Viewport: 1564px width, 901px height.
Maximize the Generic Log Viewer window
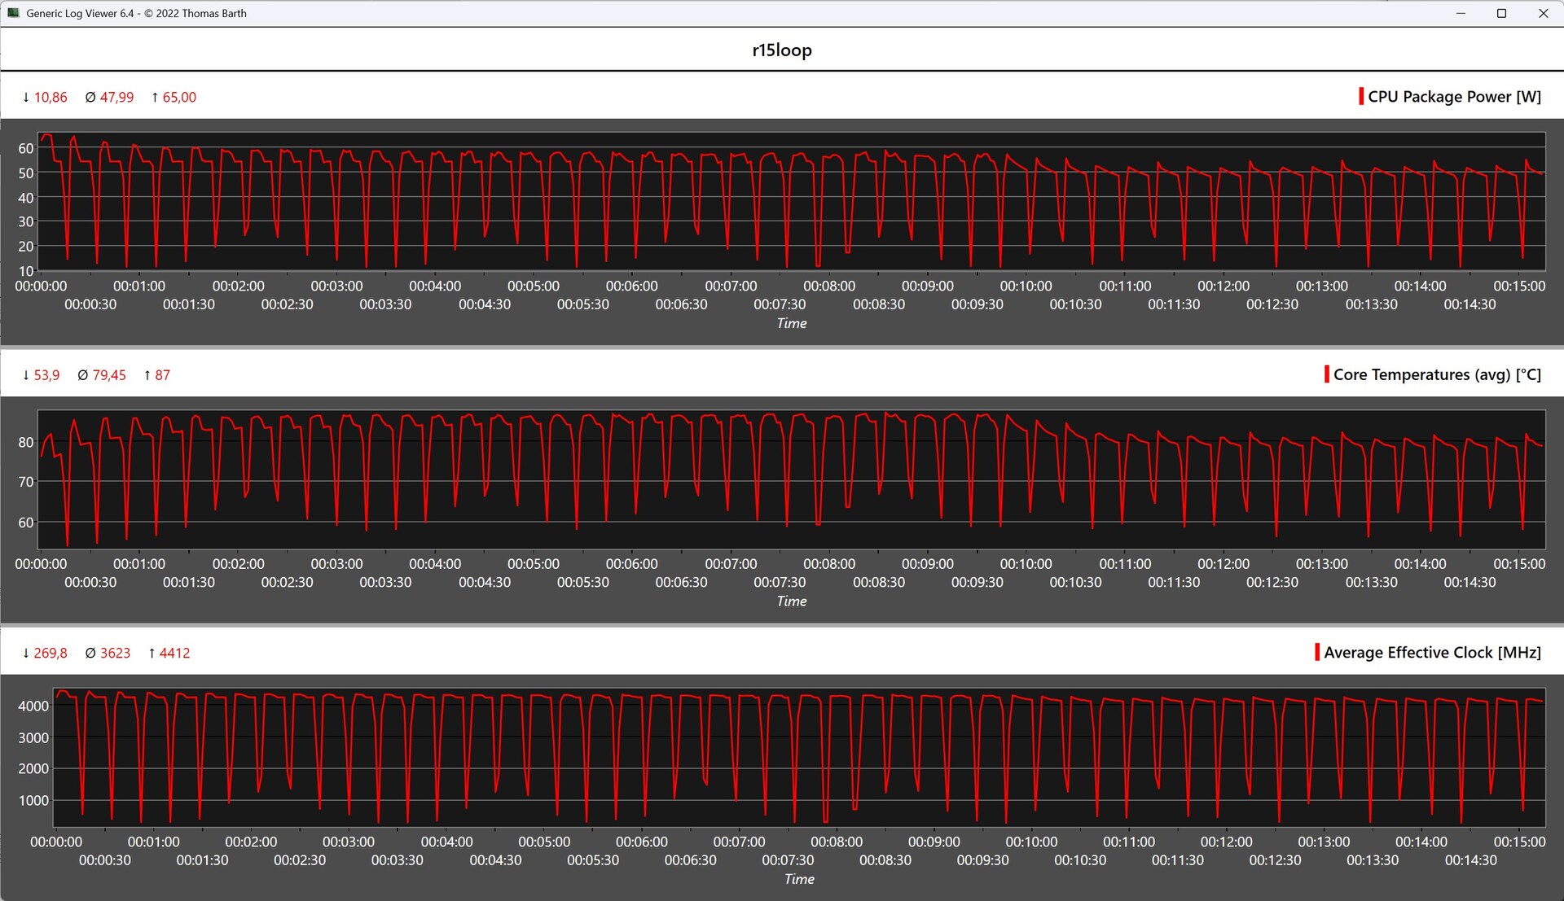(x=1501, y=13)
